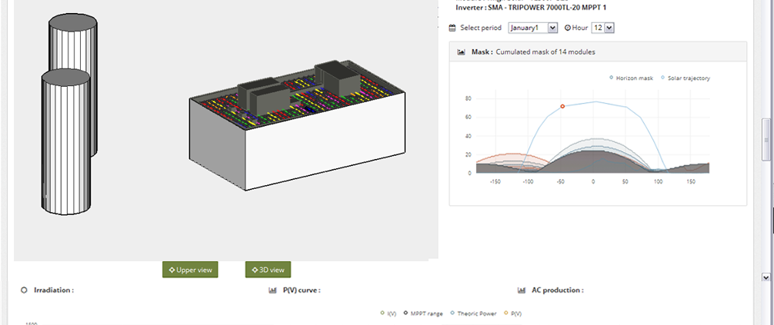Click the scrollbar down arrow
Viewport: 774px width, 325px height.
pyautogui.click(x=766, y=277)
